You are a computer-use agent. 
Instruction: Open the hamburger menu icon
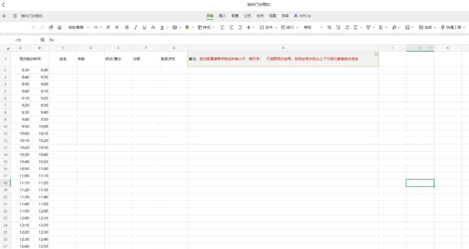15,16
